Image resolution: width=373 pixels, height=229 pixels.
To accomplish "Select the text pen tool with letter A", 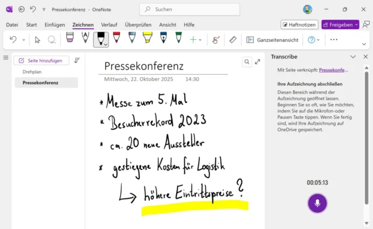I will (x=85, y=37).
